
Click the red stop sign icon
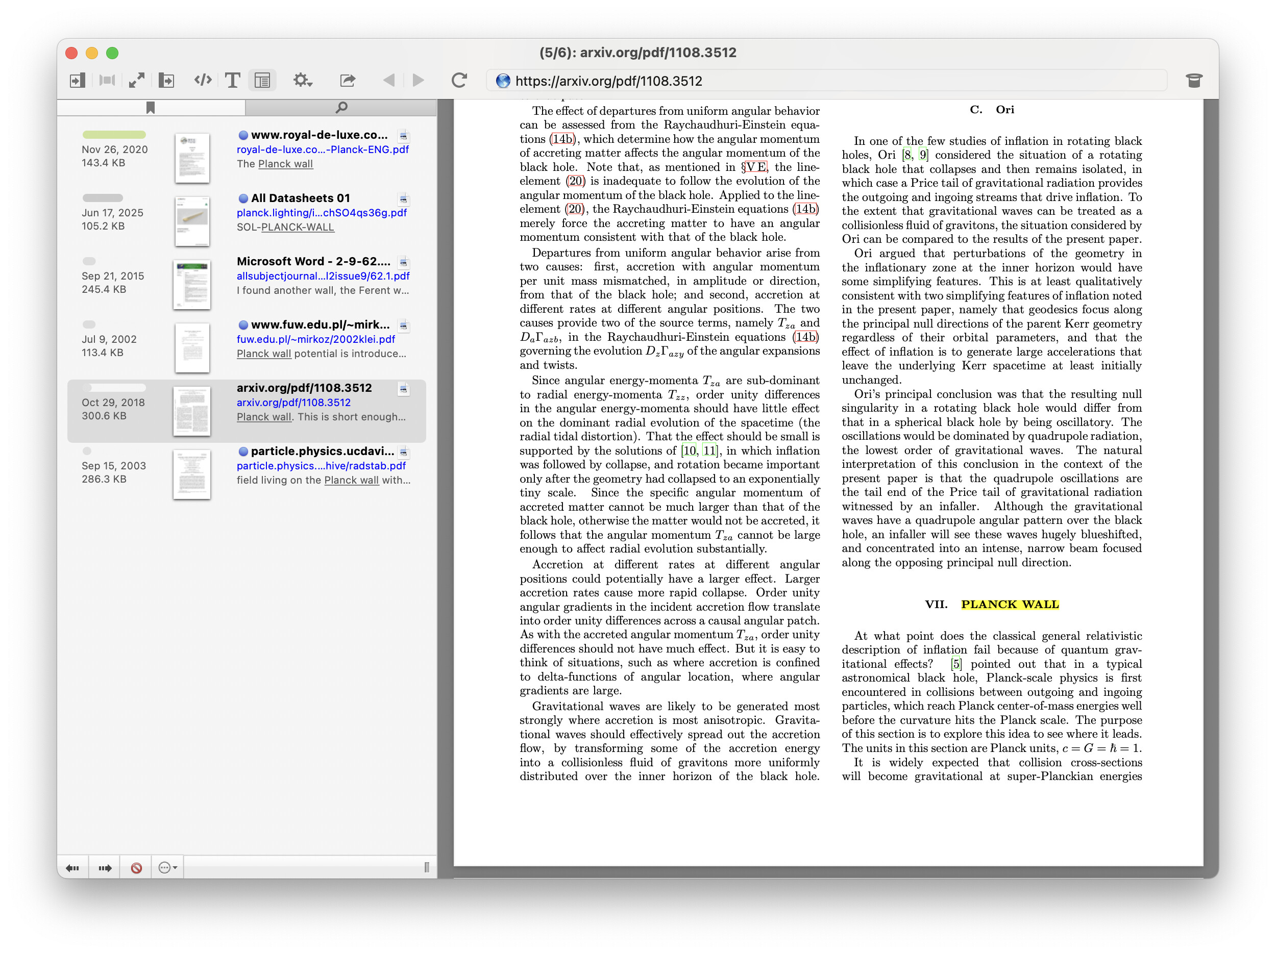[136, 868]
